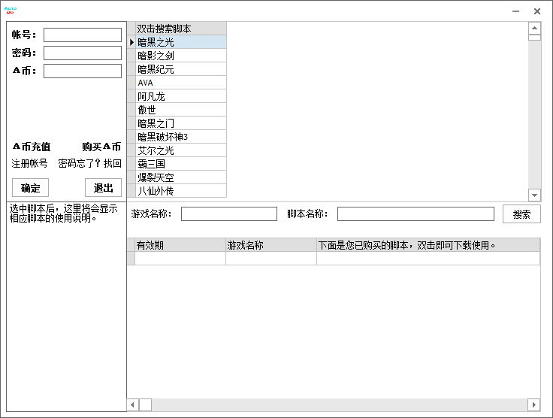553x418 pixels.
Task: Click the script usage description text panel
Action: pyautogui.click(x=66, y=306)
